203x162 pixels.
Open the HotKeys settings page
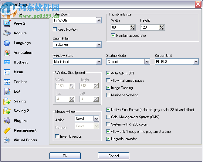pos(21,62)
